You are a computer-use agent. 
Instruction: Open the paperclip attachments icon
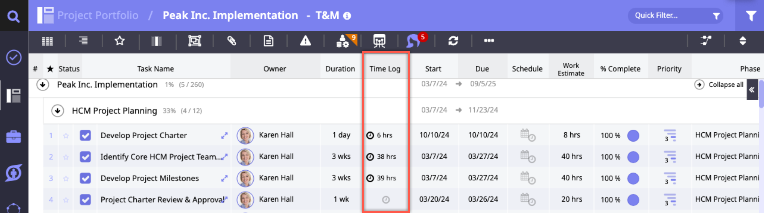(231, 41)
